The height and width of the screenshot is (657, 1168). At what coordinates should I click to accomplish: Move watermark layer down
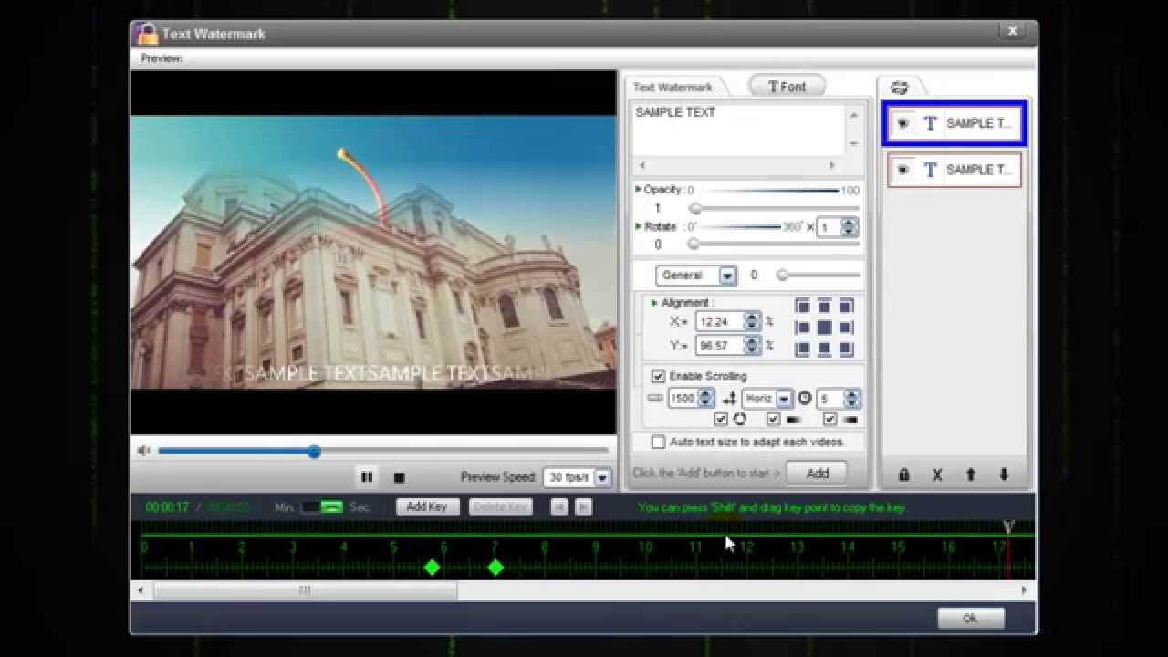1004,474
